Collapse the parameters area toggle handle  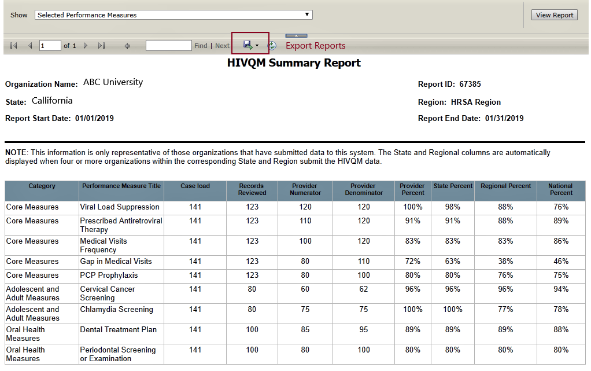(296, 36)
